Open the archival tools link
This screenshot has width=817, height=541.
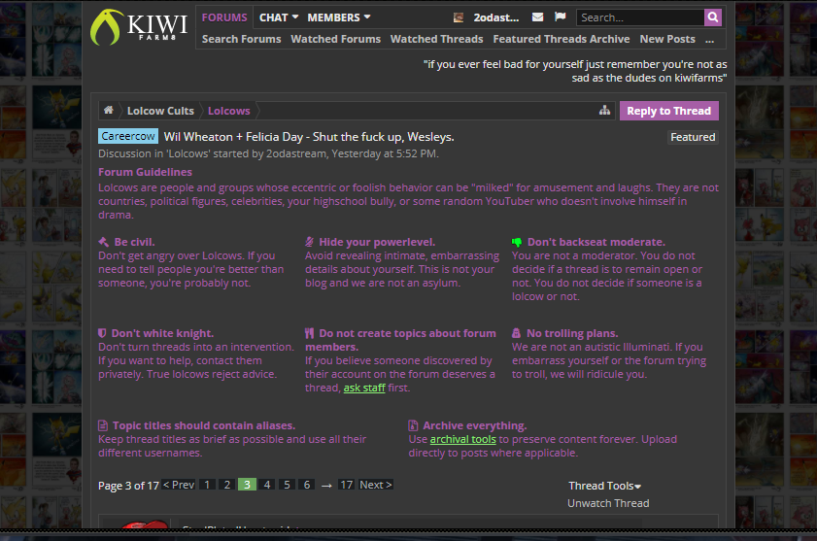point(462,439)
